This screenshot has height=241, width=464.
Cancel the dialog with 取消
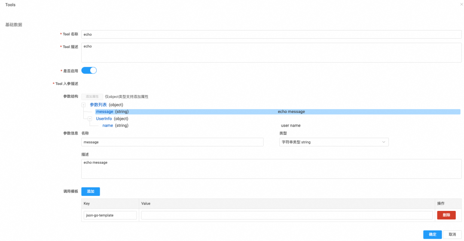[x=452, y=234]
